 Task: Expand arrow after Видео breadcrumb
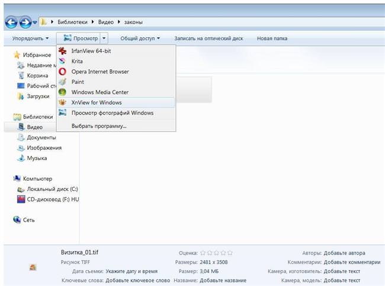point(119,22)
